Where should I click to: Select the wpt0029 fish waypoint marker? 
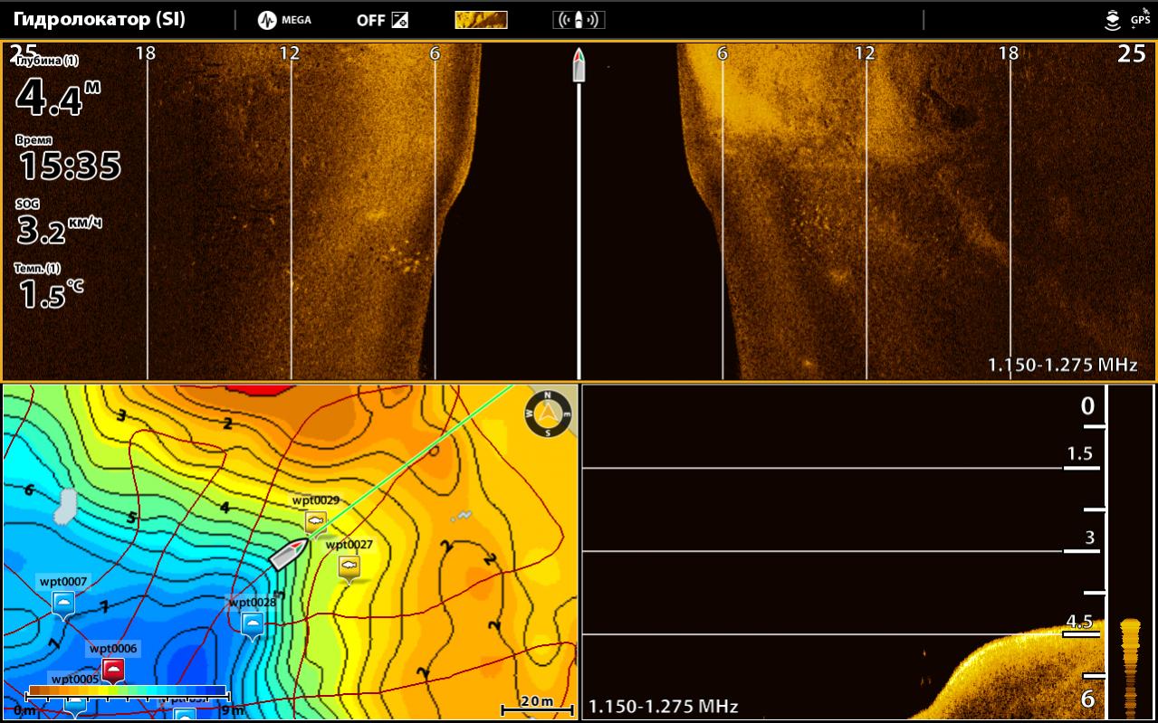pos(315,520)
